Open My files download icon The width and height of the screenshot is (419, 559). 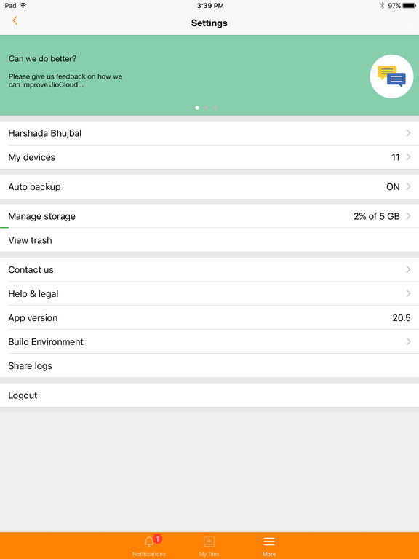[209, 542]
